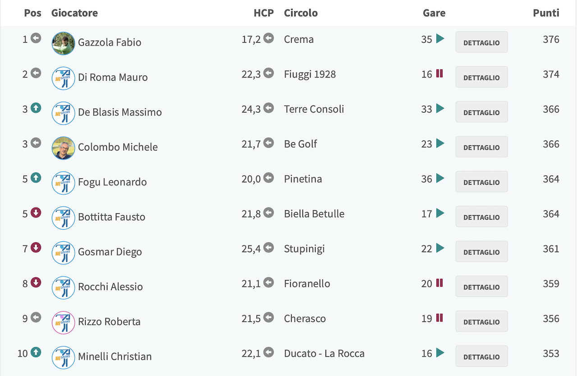Click the red pause icon next to Di Roma Mauro's 16 gare
Screen dimensions: 577x376
coord(440,73)
